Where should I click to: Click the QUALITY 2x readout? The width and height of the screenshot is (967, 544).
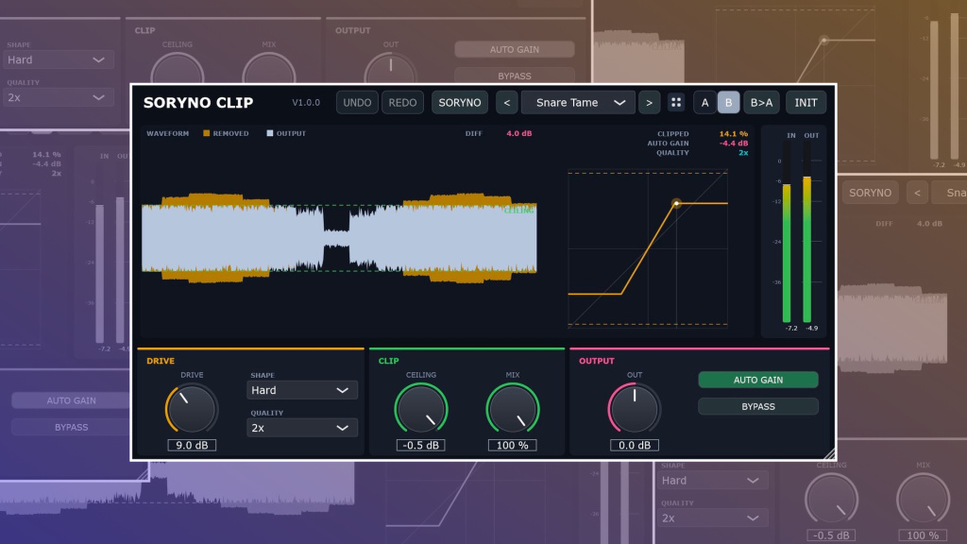click(703, 152)
